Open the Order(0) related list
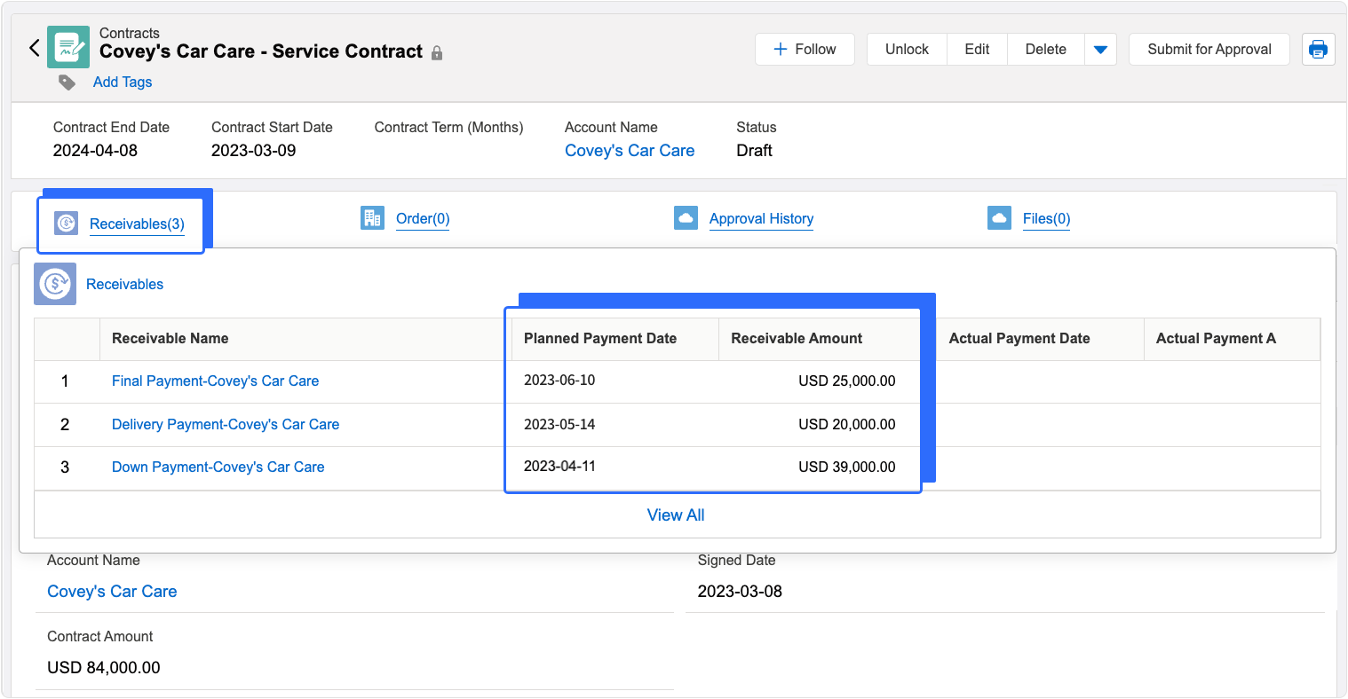This screenshot has width=1348, height=699. click(x=423, y=219)
